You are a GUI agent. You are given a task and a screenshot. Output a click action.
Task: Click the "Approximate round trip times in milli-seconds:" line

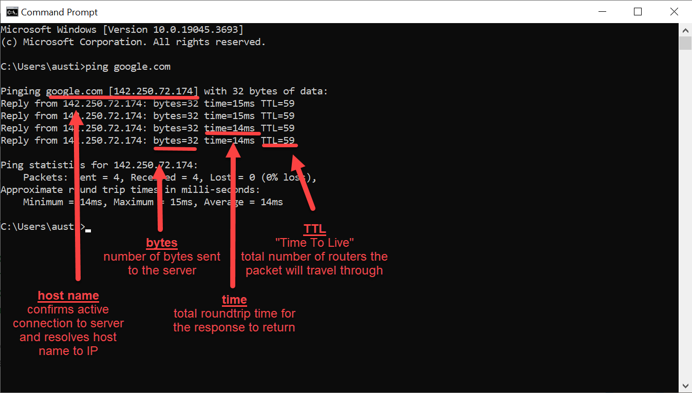tap(130, 190)
